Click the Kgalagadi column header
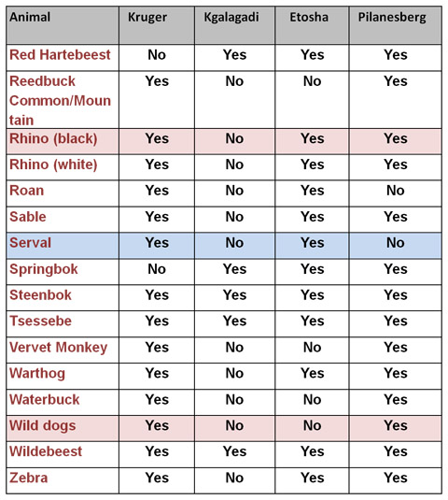This screenshot has width=448, height=500. [231, 18]
